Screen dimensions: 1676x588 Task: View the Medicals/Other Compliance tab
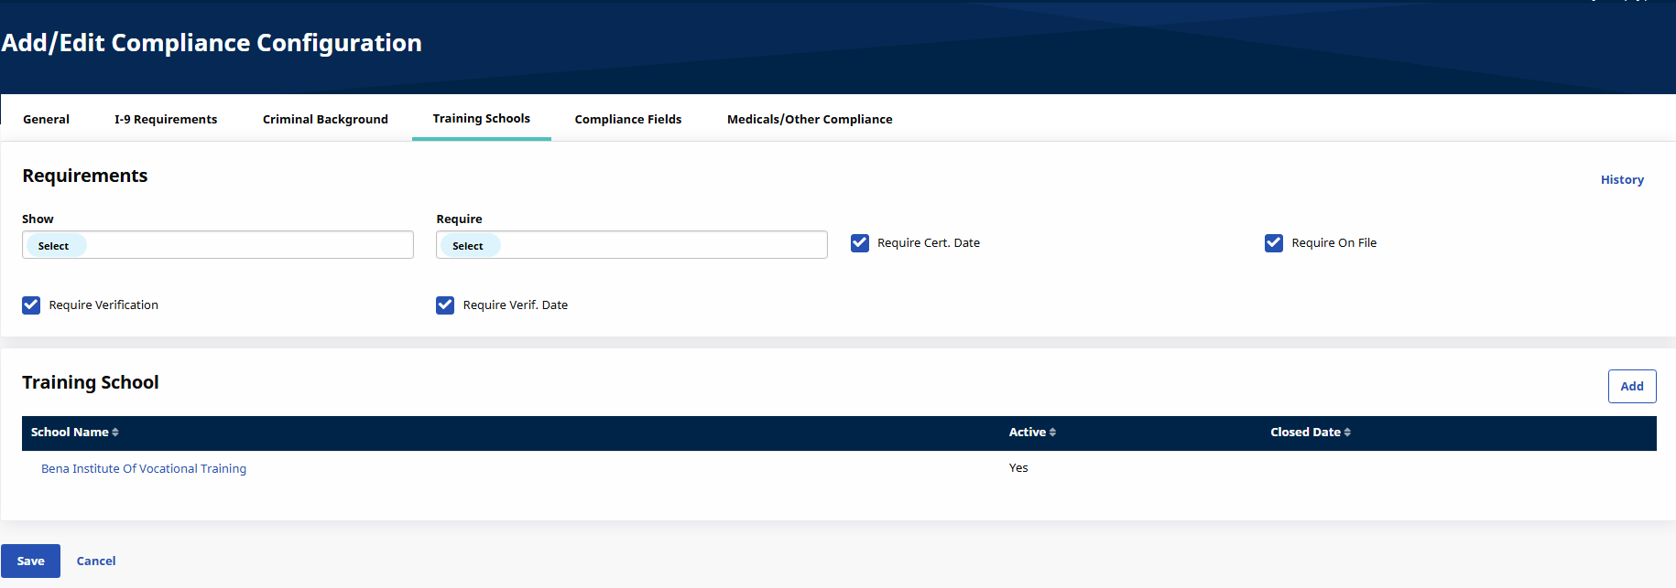pyautogui.click(x=810, y=120)
